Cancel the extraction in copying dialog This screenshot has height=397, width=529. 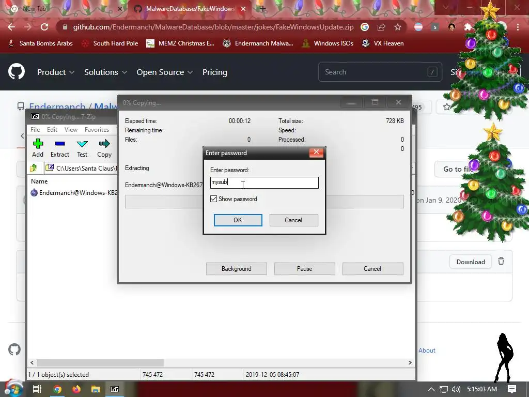(372, 269)
